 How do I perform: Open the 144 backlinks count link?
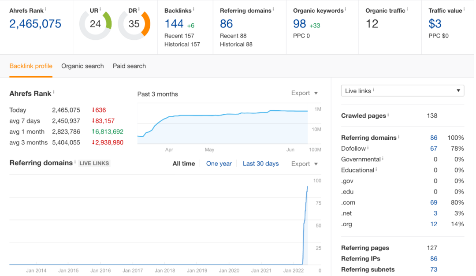174,24
